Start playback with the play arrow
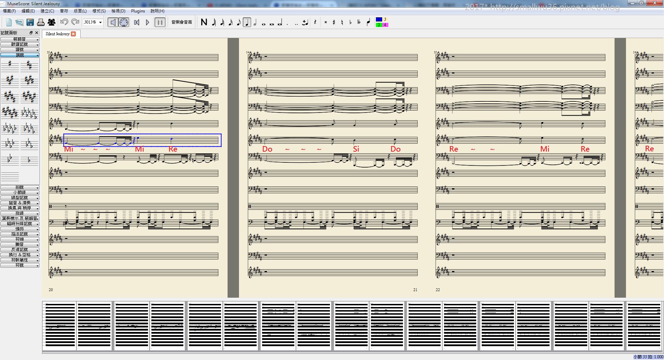 (148, 22)
